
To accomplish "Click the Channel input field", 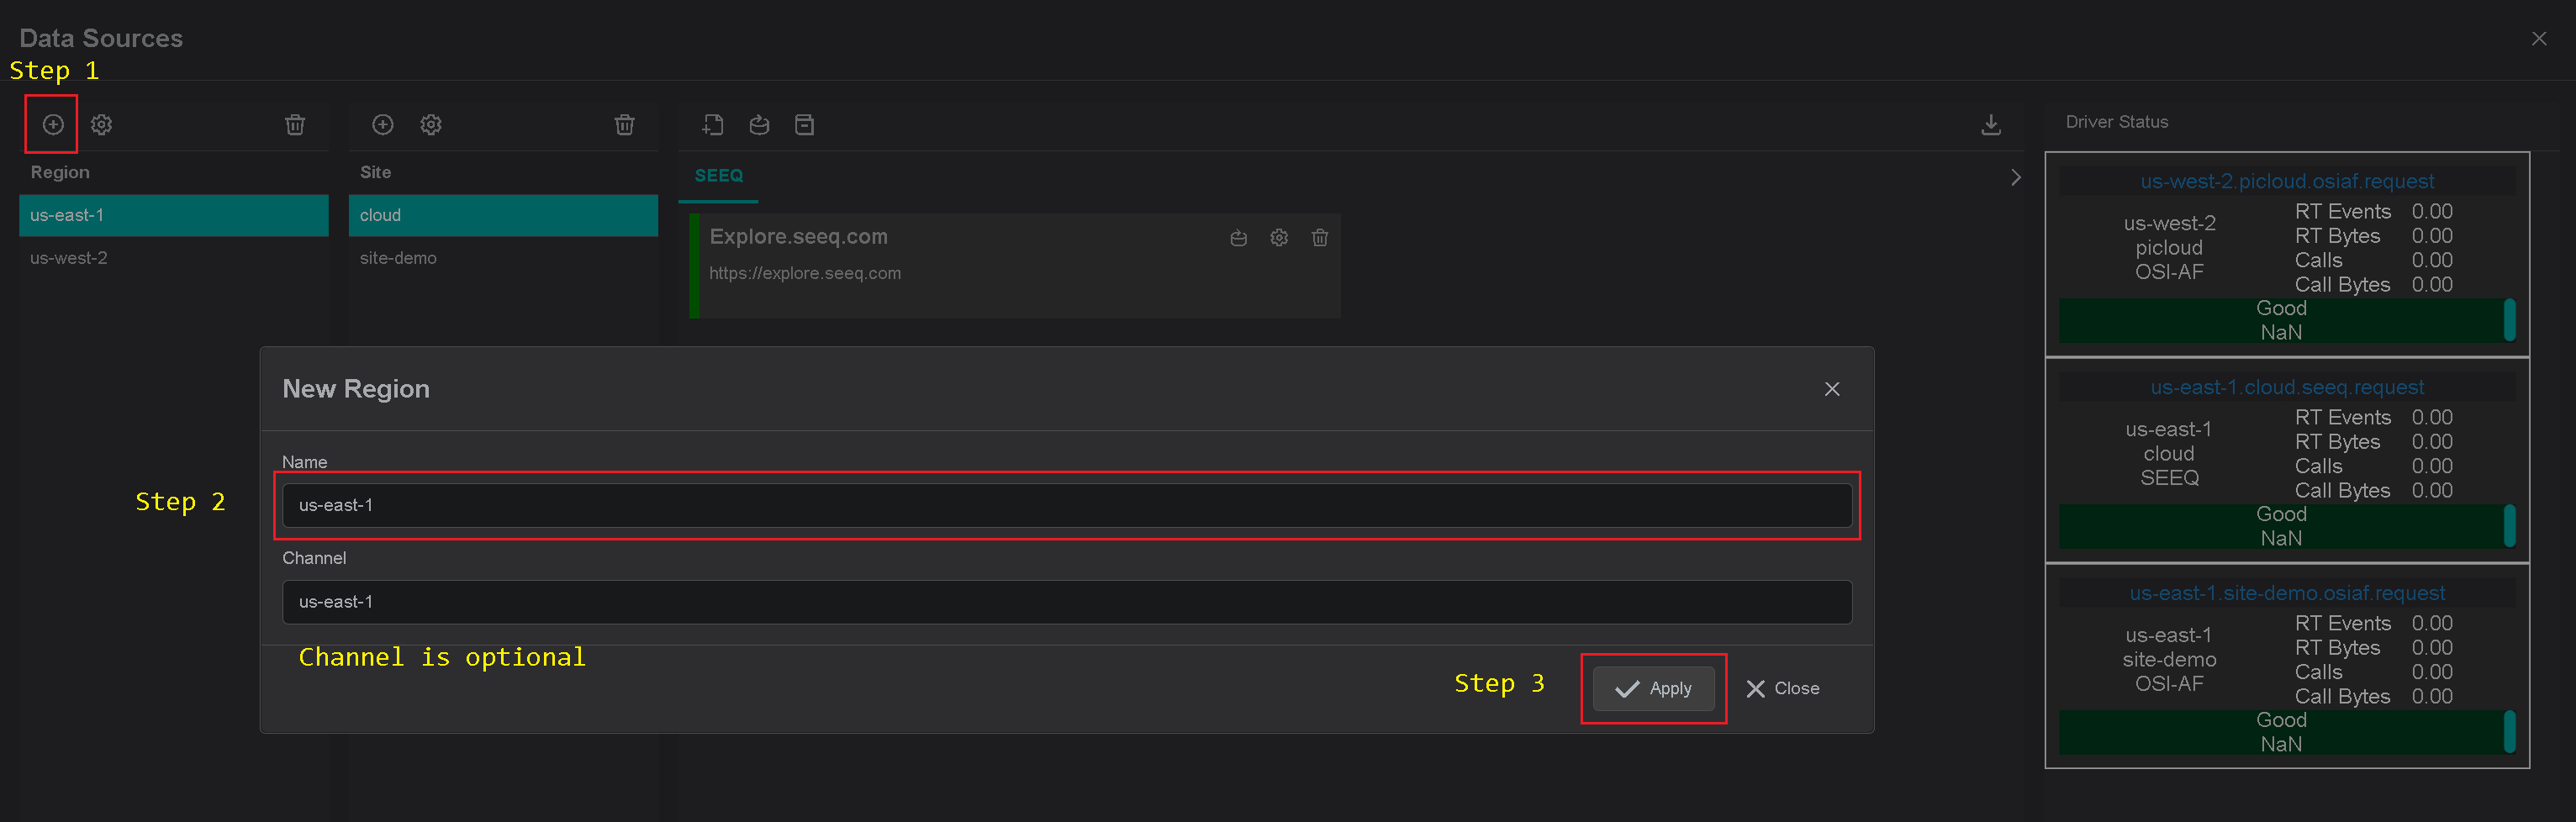I will [x=1067, y=602].
